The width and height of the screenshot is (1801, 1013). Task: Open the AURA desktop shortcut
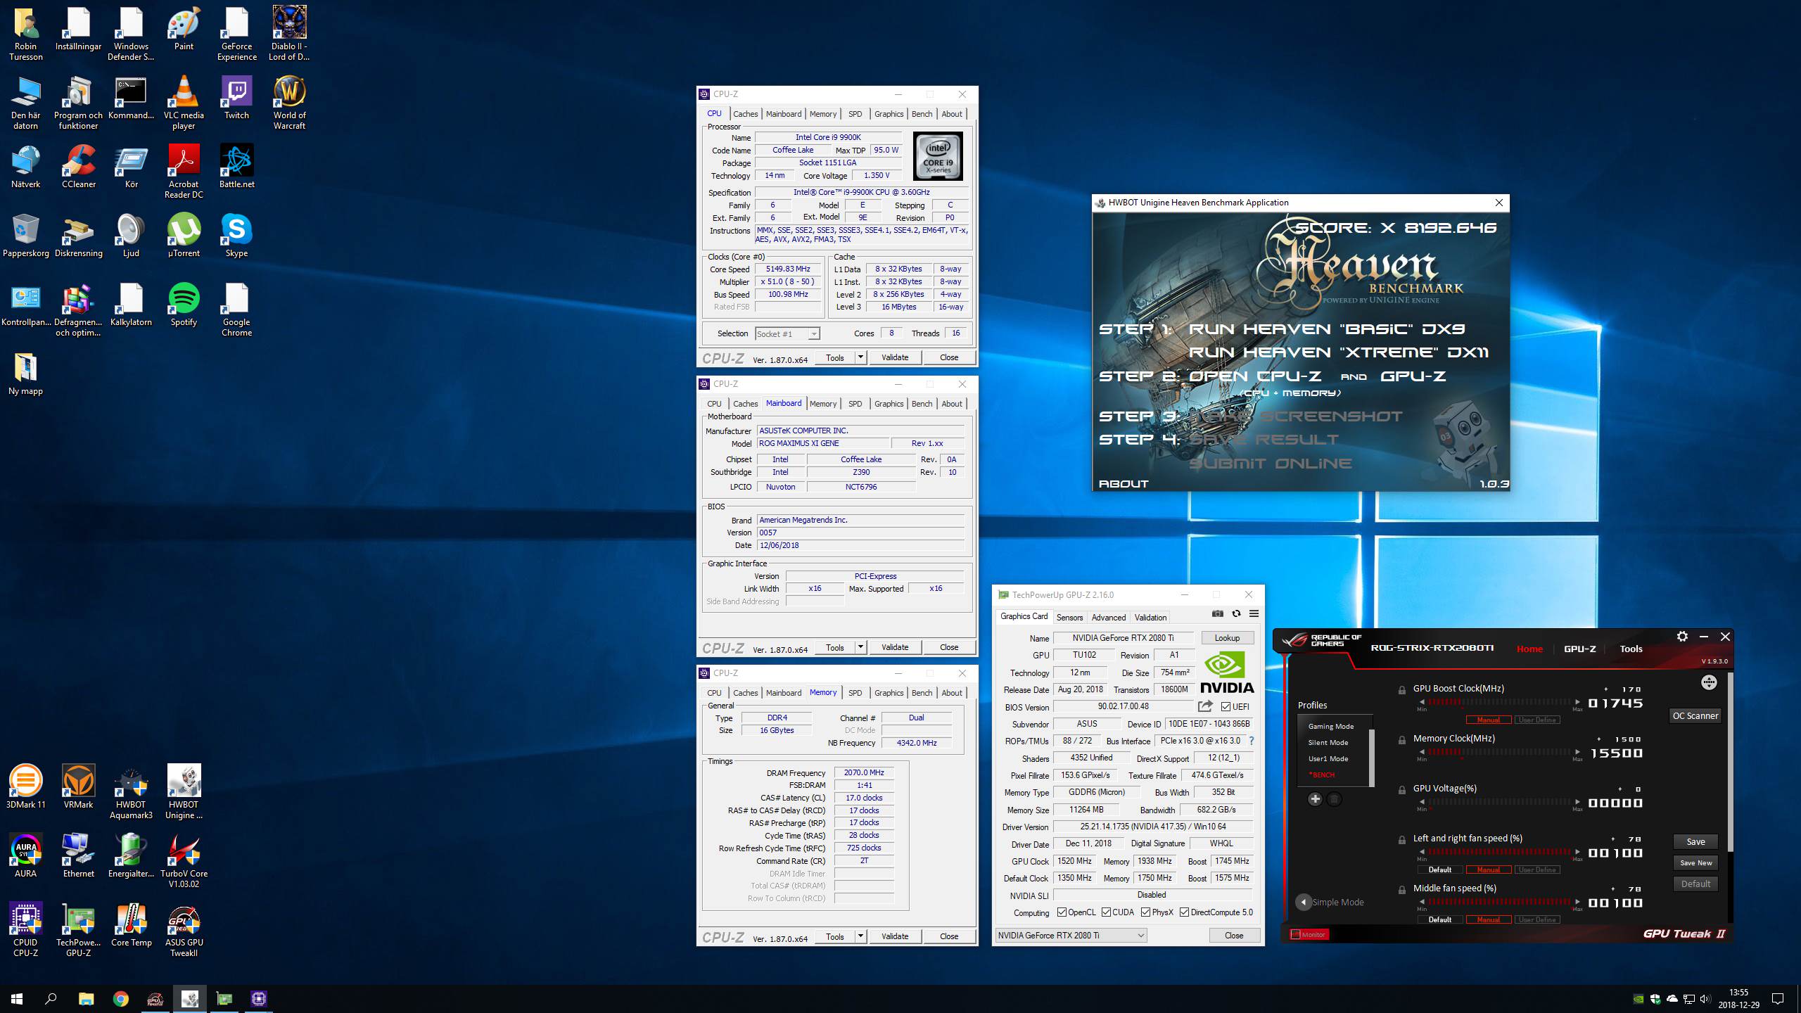pyautogui.click(x=25, y=855)
